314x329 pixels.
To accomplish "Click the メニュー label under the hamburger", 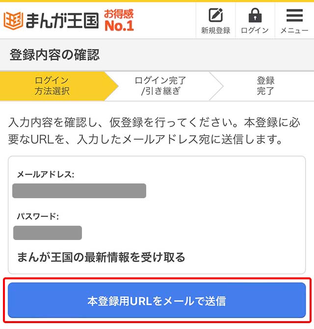I will click(x=294, y=30).
